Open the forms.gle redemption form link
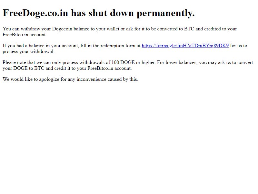This screenshot has height=194, width=258. pyautogui.click(x=185, y=46)
